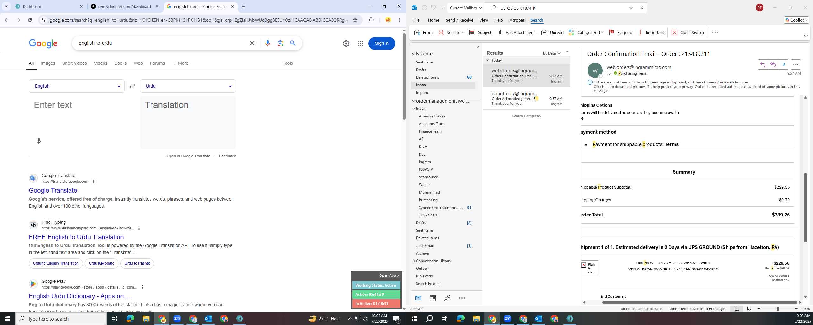Click the Urdu Keyboard chip
Image resolution: width=813 pixels, height=325 pixels.
(x=102, y=263)
